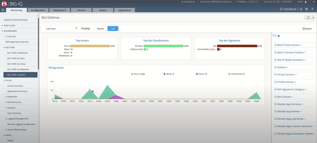This screenshot has height=143, width=317.
Task: Switch Display to Events
Action: pos(100,28)
